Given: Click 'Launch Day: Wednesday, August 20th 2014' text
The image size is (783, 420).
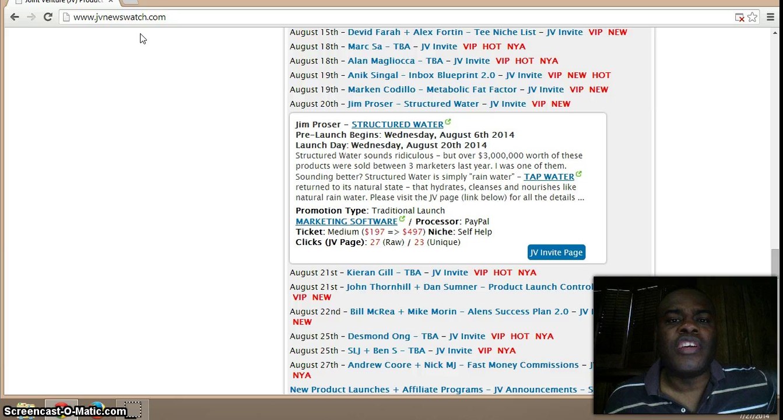Looking at the screenshot, I should coord(391,145).
